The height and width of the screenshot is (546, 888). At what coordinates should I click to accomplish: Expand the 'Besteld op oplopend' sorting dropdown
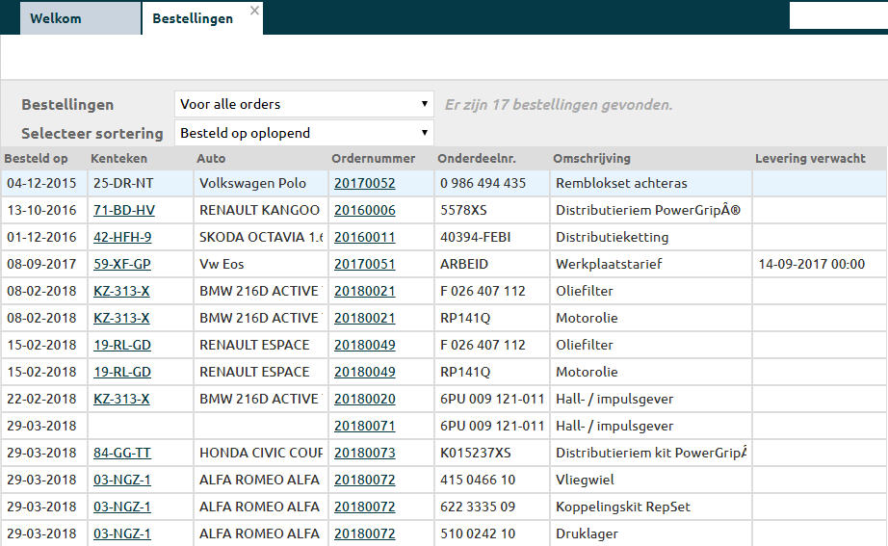click(x=303, y=133)
